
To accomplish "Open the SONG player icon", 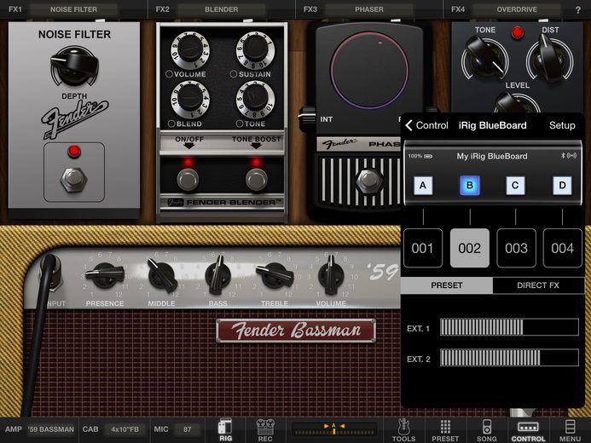I will coord(487,430).
